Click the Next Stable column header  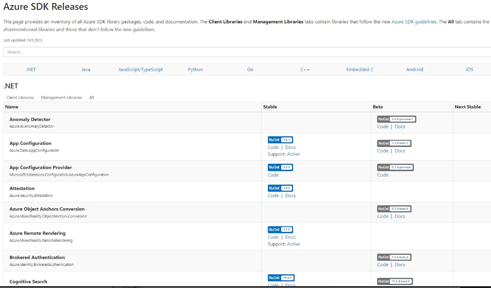point(468,107)
